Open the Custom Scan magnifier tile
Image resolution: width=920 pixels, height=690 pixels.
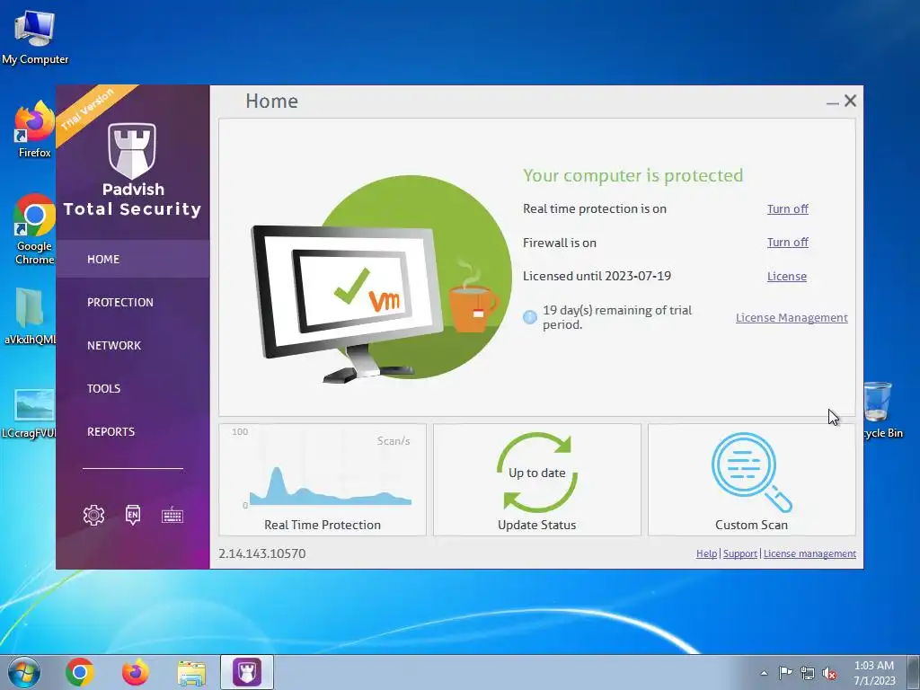pyautogui.click(x=752, y=480)
